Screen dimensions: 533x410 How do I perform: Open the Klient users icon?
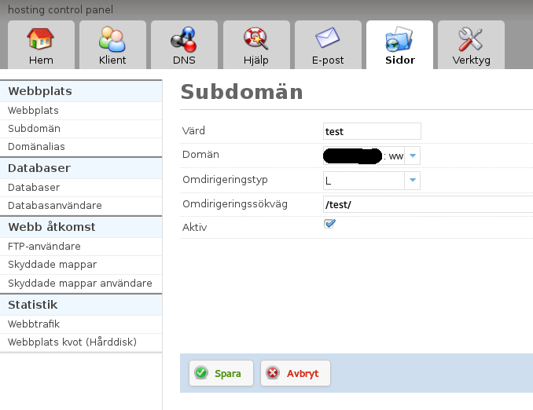pos(112,39)
